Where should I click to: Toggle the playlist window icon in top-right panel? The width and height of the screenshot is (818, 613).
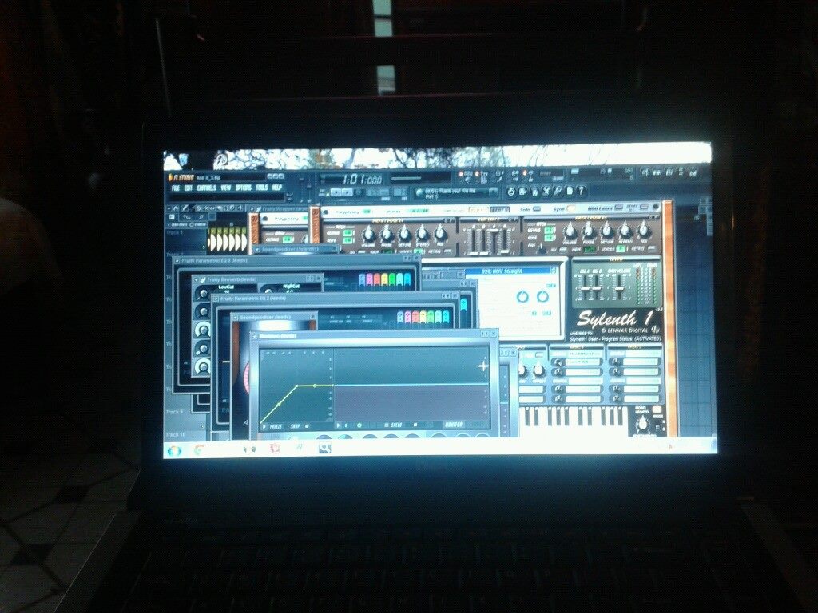coord(645,172)
